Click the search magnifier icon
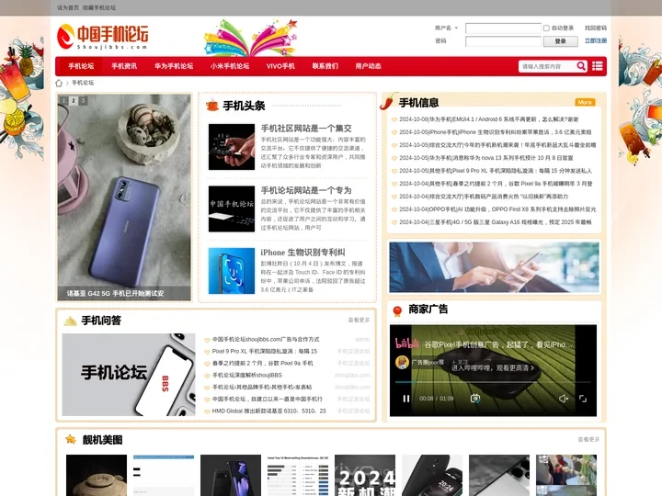The image size is (662, 496). click(x=581, y=66)
